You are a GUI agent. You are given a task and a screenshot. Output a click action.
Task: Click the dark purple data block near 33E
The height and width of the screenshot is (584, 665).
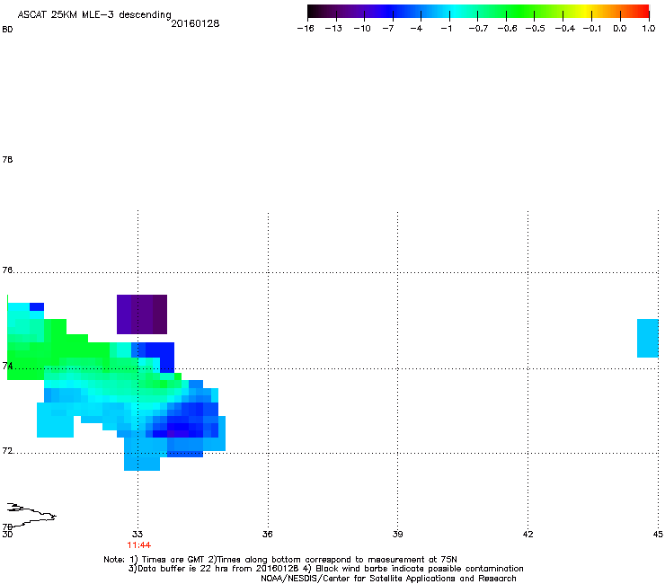click(142, 314)
